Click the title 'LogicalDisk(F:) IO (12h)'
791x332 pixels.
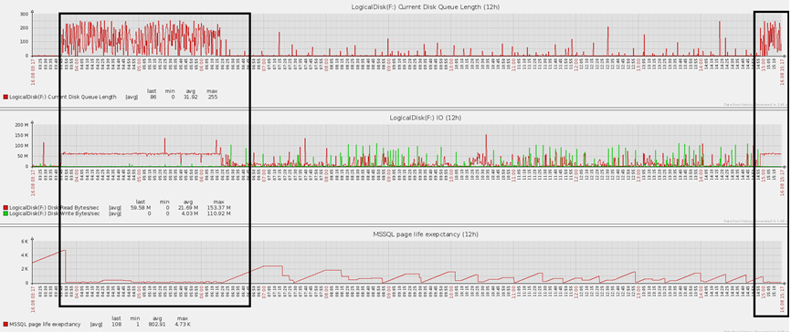(426, 118)
